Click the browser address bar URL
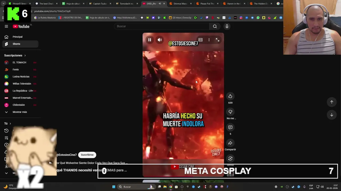Viewport: 341px width, 191px height. click(52, 11)
